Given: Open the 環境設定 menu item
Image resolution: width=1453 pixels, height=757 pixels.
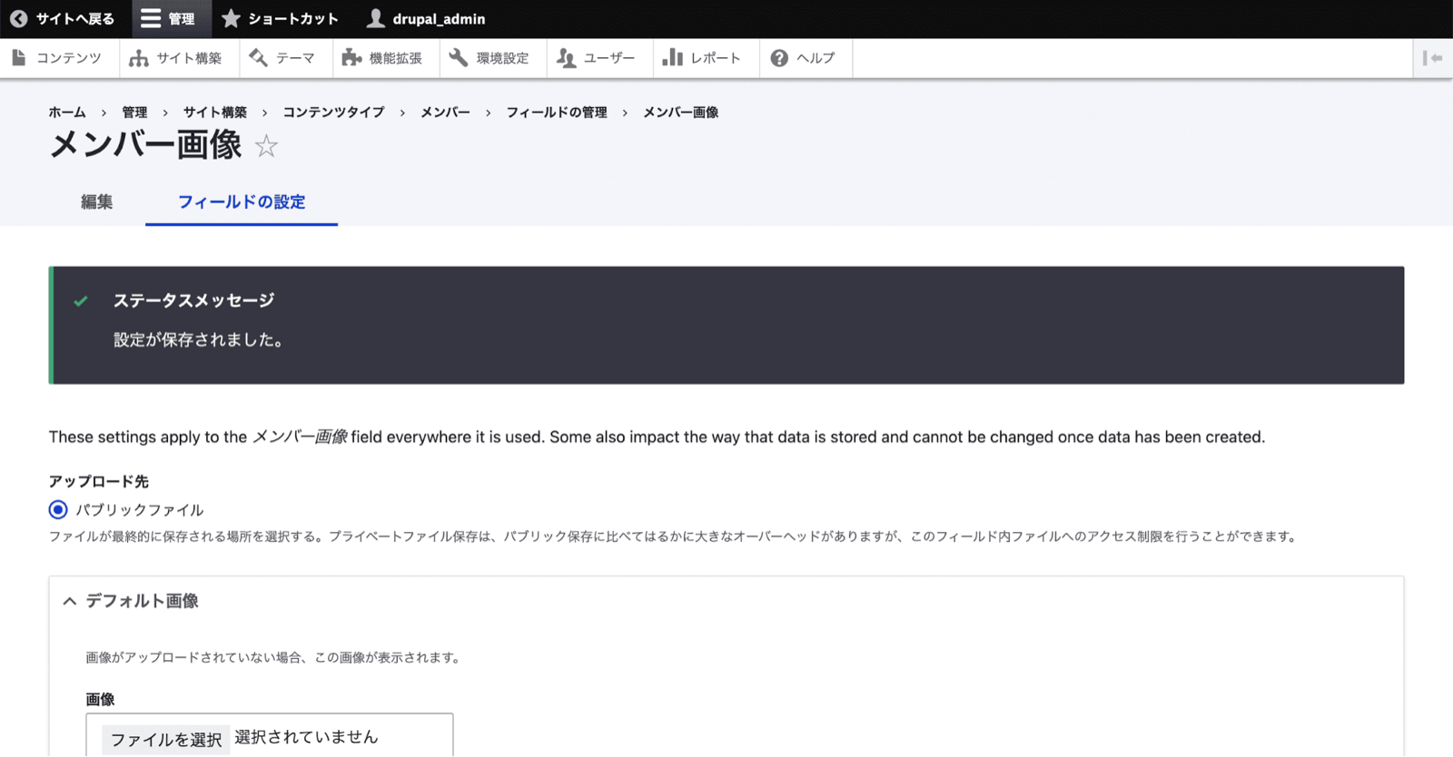Looking at the screenshot, I should point(493,58).
